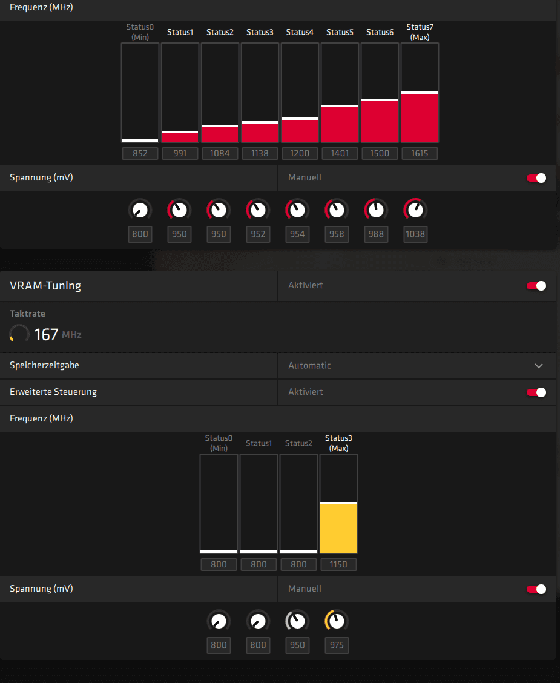Click the GPU Status5 frequency bar
The height and width of the screenshot is (683, 560).
tap(340, 93)
